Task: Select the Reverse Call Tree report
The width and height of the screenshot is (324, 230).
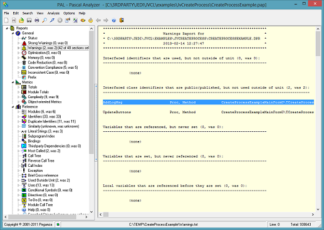Action: [41, 161]
